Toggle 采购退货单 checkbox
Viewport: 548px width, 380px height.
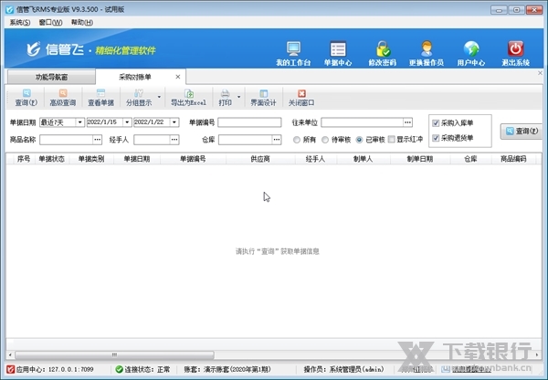click(x=436, y=138)
